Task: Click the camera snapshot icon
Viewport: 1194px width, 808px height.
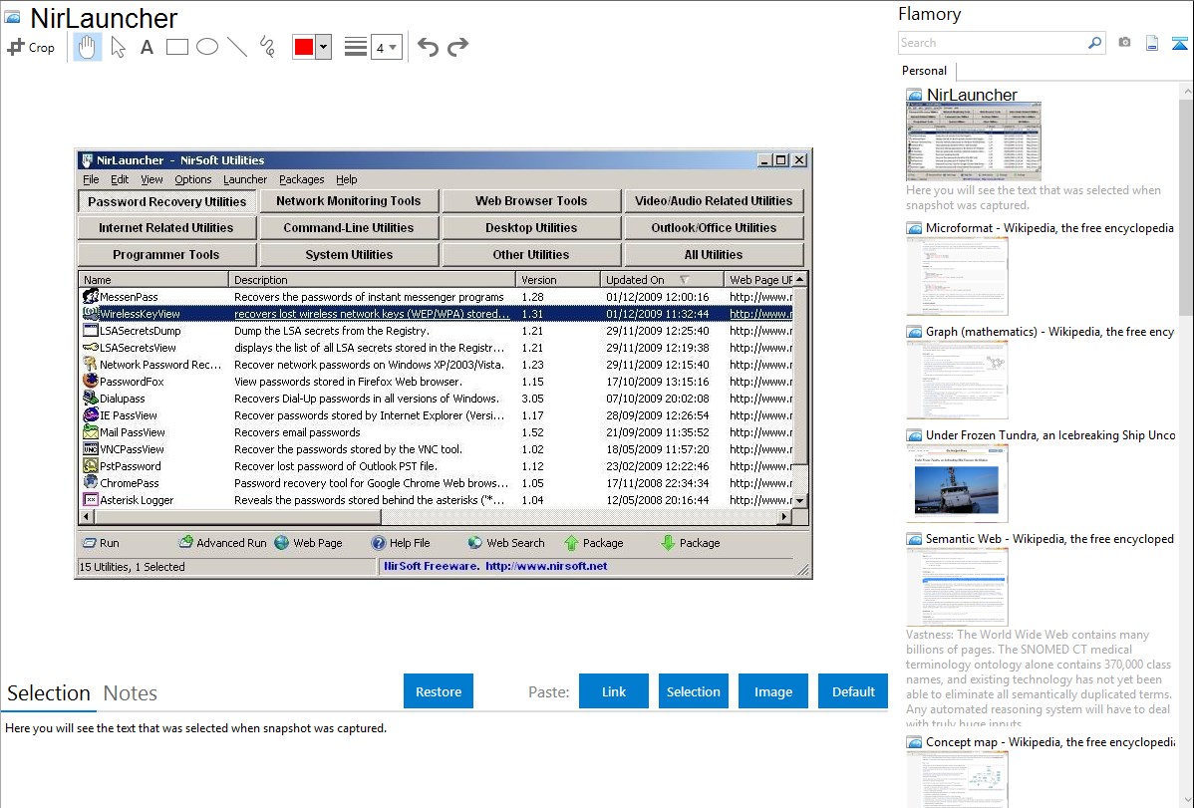Action: (1124, 43)
